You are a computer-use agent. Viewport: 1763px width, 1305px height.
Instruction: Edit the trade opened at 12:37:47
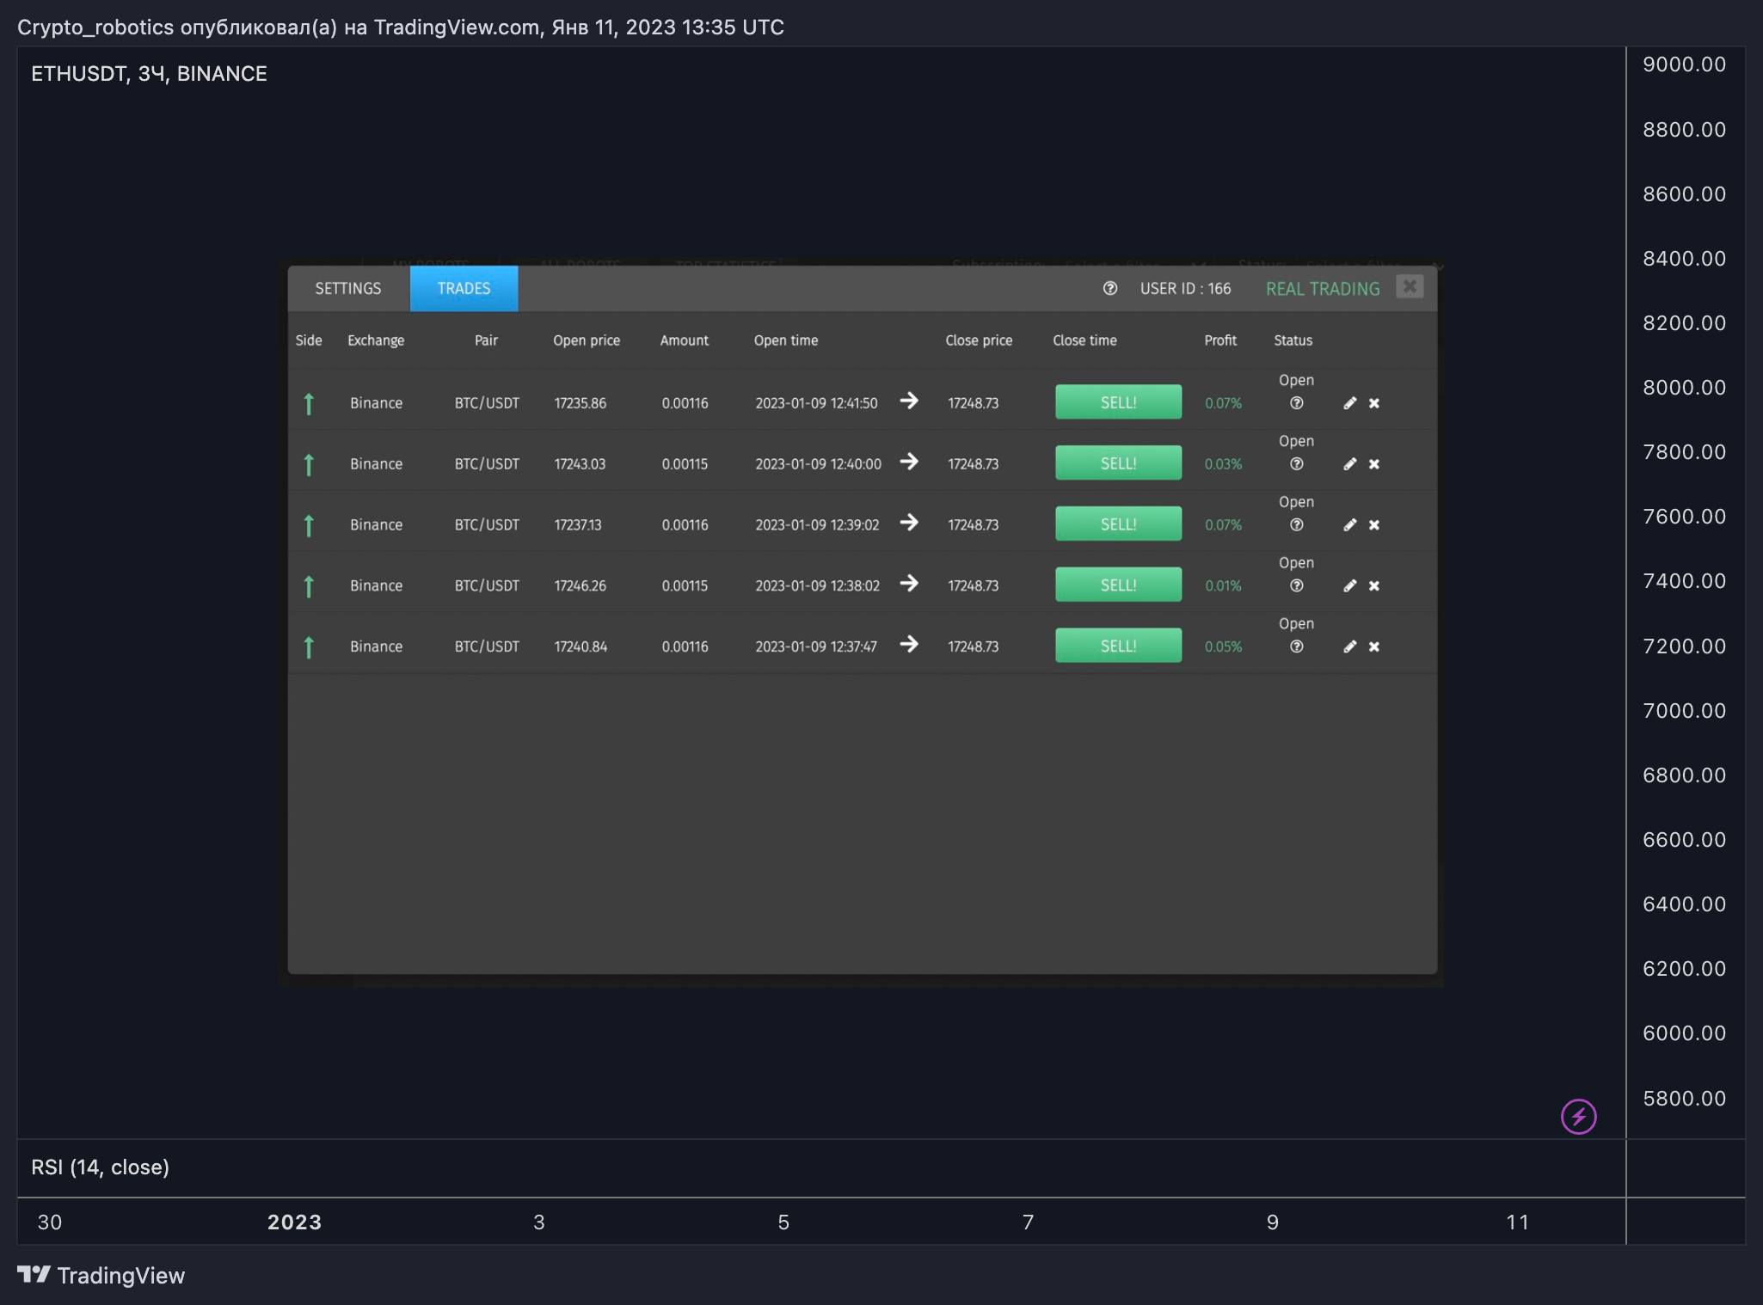point(1350,647)
